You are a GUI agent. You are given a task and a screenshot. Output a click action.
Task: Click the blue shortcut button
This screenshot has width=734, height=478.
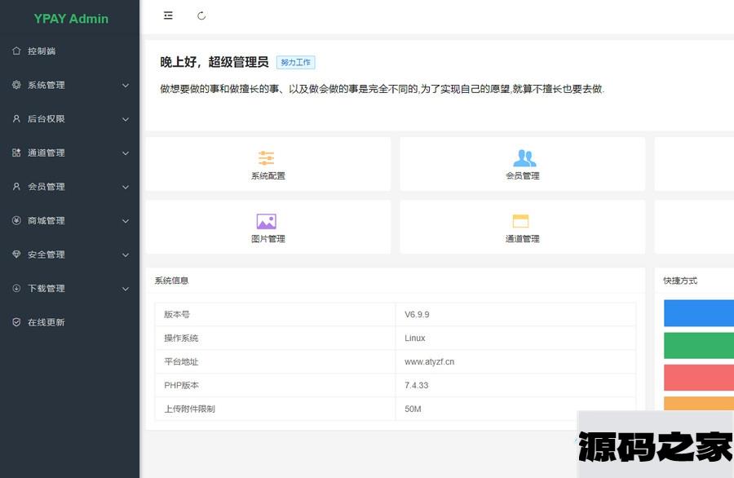pyautogui.click(x=699, y=312)
